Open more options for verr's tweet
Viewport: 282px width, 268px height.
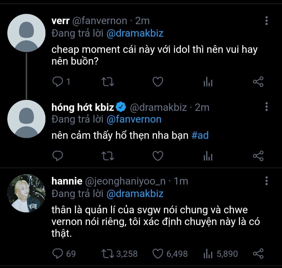[x=266, y=21]
